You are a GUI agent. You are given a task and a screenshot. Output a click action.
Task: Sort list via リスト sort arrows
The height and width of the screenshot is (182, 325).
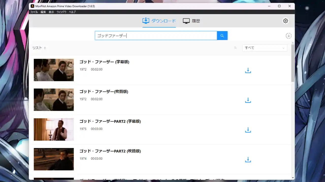tap(45, 48)
